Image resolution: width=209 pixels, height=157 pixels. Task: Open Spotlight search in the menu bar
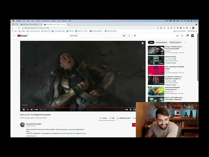pos(185,21)
